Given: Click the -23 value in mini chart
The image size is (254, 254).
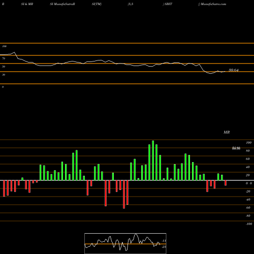Looking at the screenshot, I should pyautogui.click(x=164, y=247).
